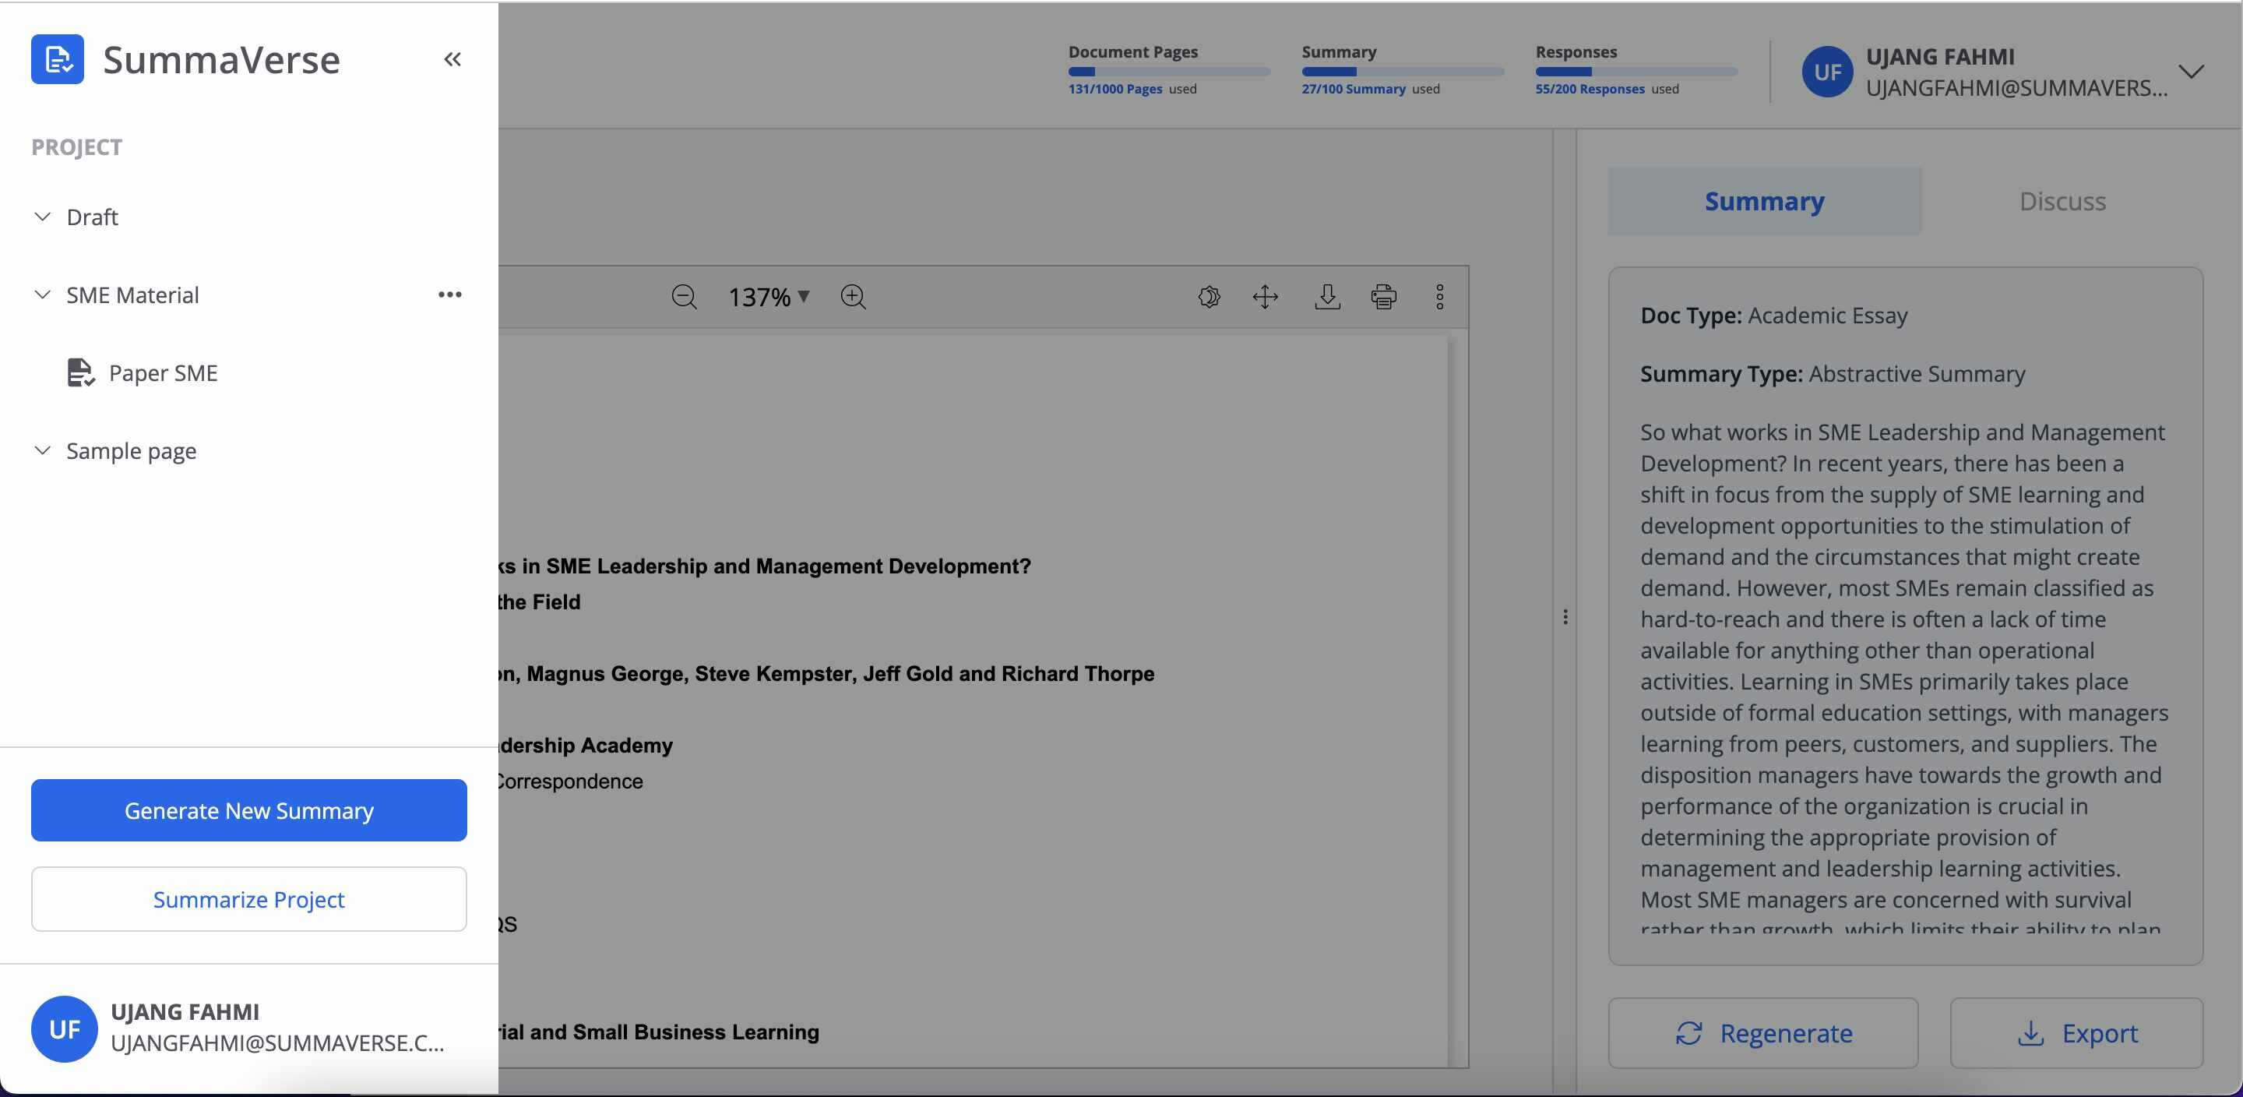Viewport: 2243px width, 1097px height.
Task: Click the SummaVerse logo icon
Action: click(x=58, y=59)
